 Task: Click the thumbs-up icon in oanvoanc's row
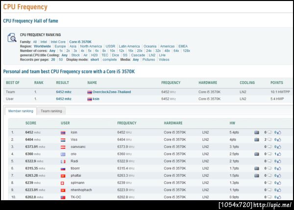coord(279,147)
